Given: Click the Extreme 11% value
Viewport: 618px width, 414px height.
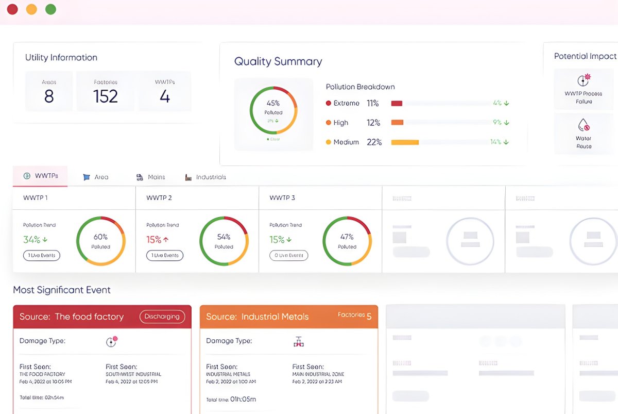Looking at the screenshot, I should point(373,103).
